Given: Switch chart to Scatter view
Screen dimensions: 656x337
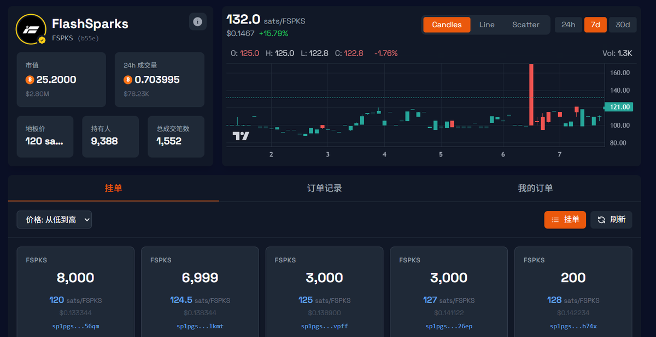Looking at the screenshot, I should pos(525,25).
